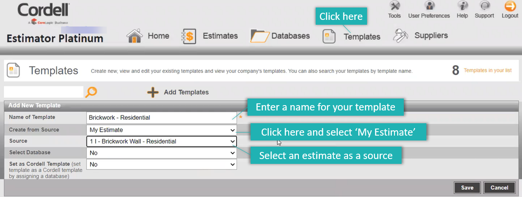The height and width of the screenshot is (197, 522).
Task: Open the Estimates menu item
Action: coord(220,36)
